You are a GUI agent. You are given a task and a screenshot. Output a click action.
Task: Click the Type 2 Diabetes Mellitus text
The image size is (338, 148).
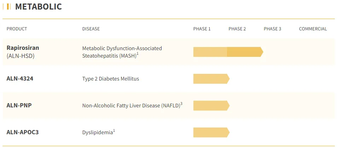click(x=111, y=79)
